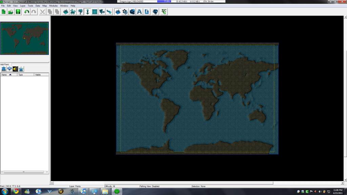Click the 'Difficulty: All' status text

click(x=109, y=187)
